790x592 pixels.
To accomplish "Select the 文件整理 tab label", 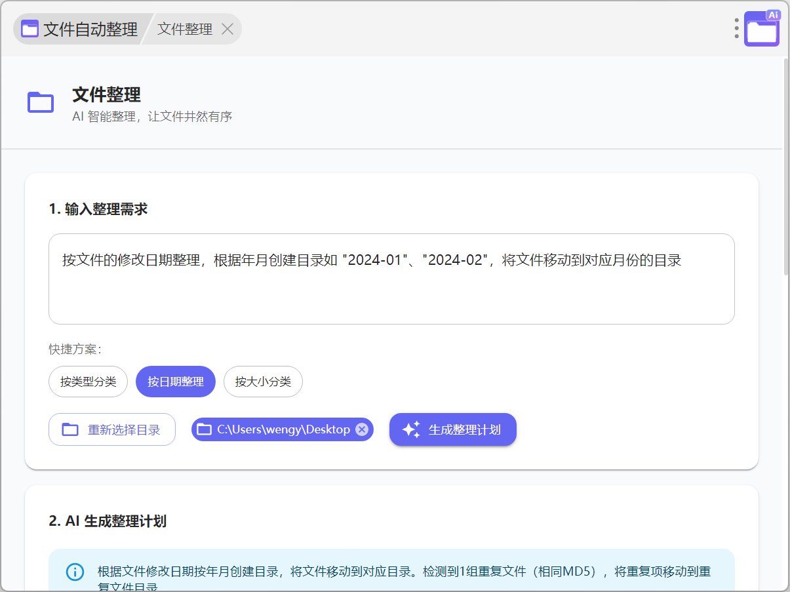I will click(x=185, y=30).
